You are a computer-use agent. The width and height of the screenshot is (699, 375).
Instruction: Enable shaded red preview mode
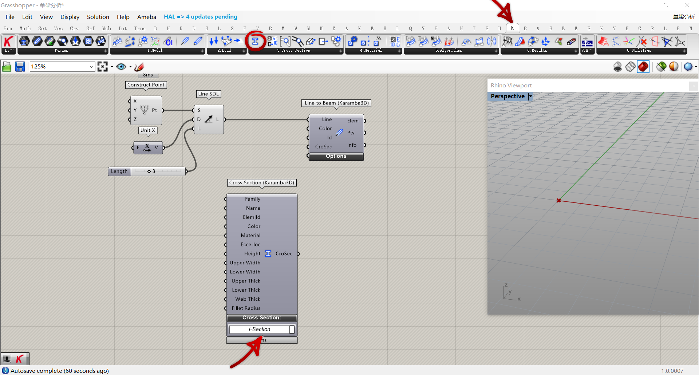pyautogui.click(x=643, y=67)
